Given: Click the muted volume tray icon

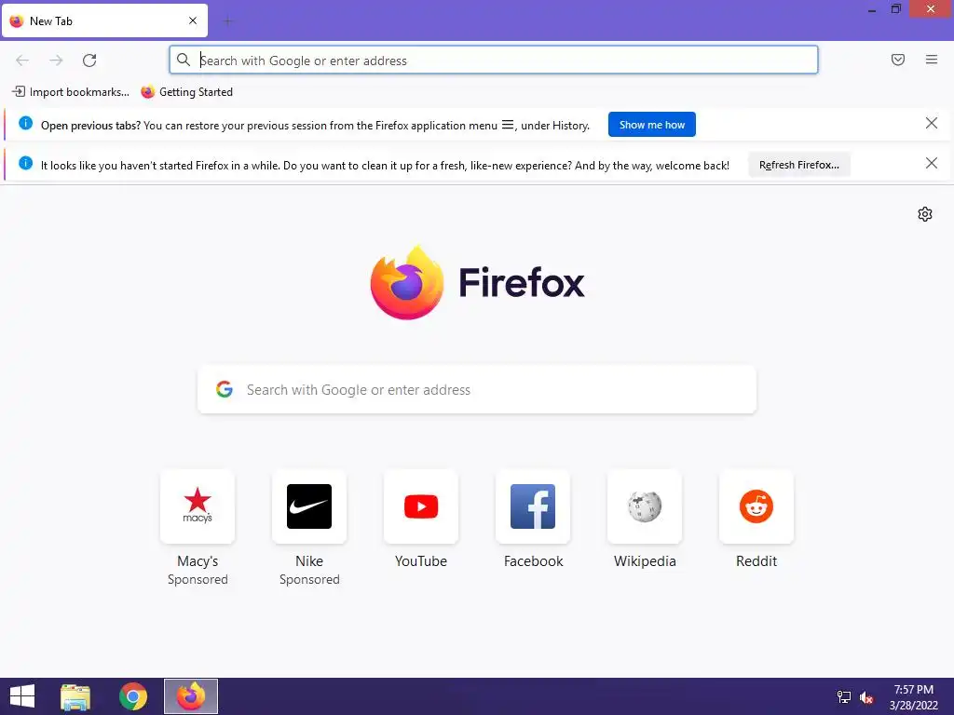Looking at the screenshot, I should (x=866, y=697).
